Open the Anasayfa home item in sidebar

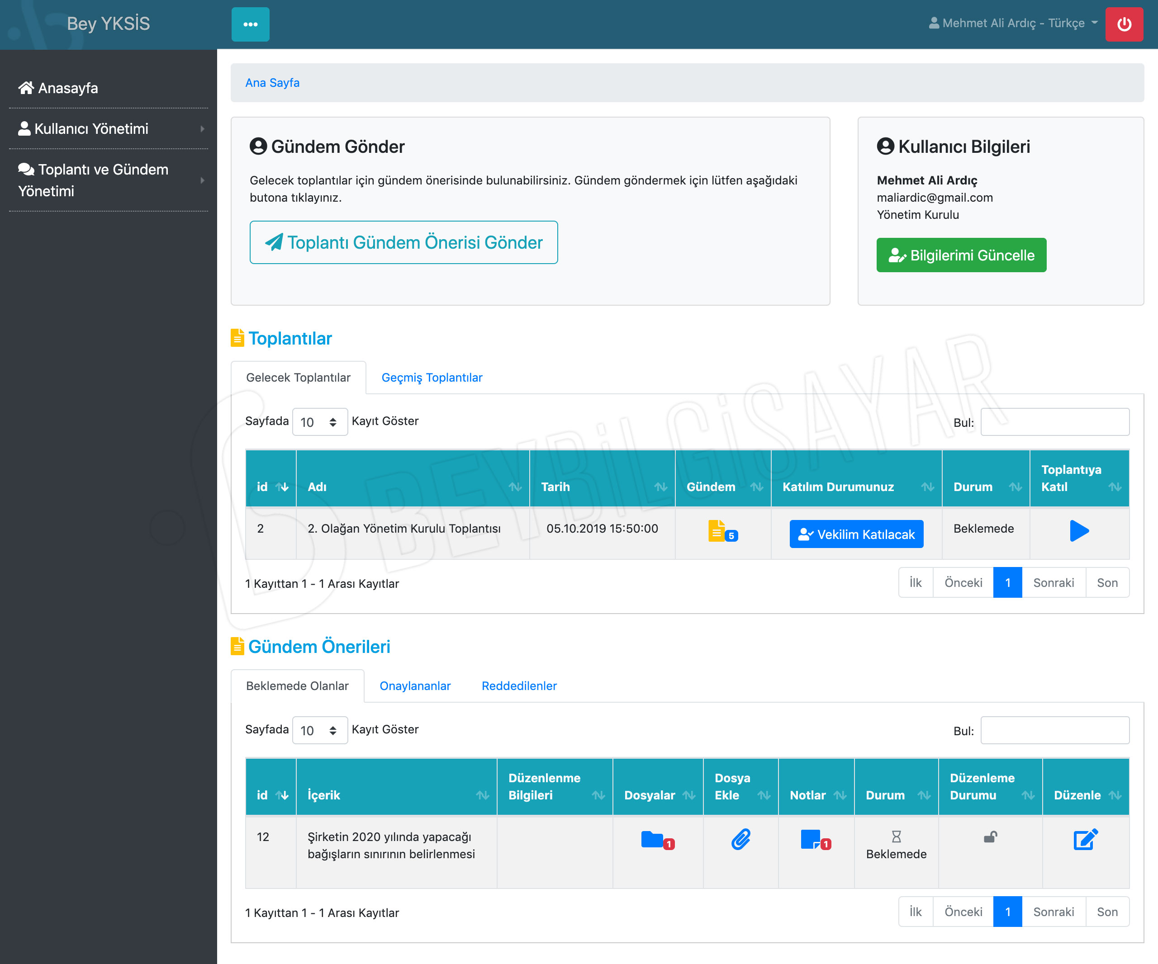pos(58,88)
